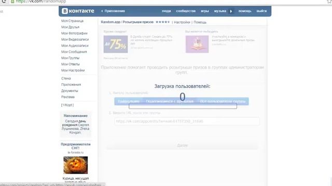Open Мои Группы

click(x=70, y=58)
